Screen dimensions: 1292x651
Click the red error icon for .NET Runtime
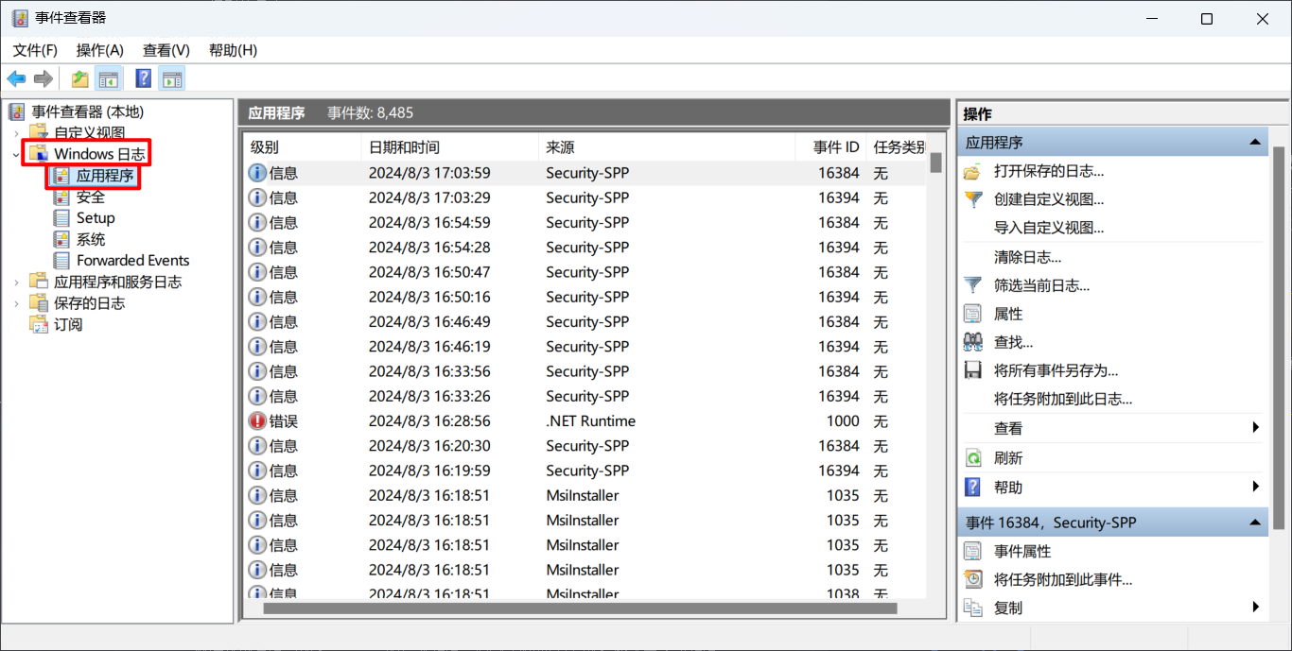pos(257,421)
